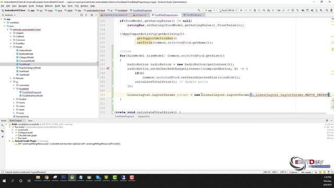This screenshot has width=334, height=188.
Task: Select CommentModel in the project tree
Action: click(x=27, y=61)
